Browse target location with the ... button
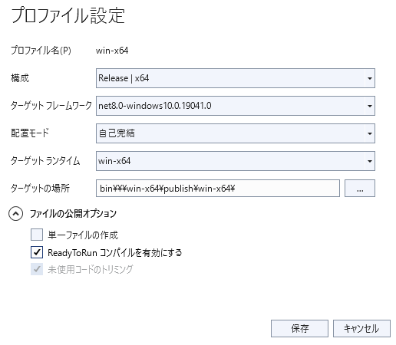The width and height of the screenshot is (396, 345). tap(360, 189)
